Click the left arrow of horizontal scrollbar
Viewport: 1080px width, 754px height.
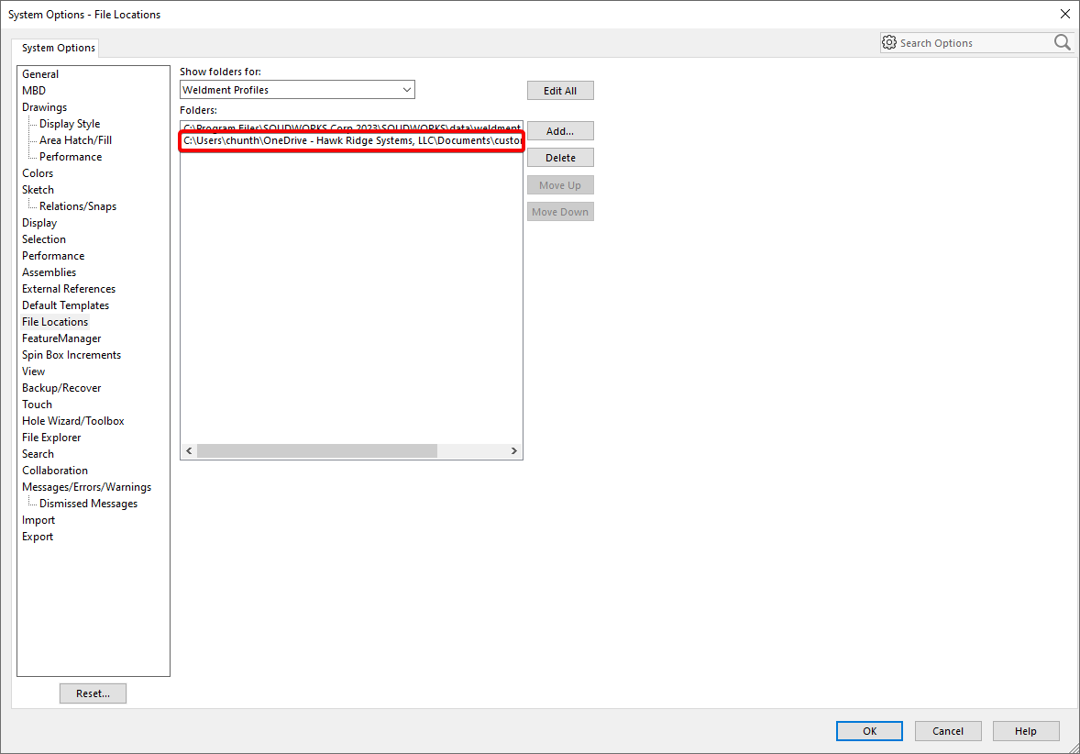click(189, 450)
